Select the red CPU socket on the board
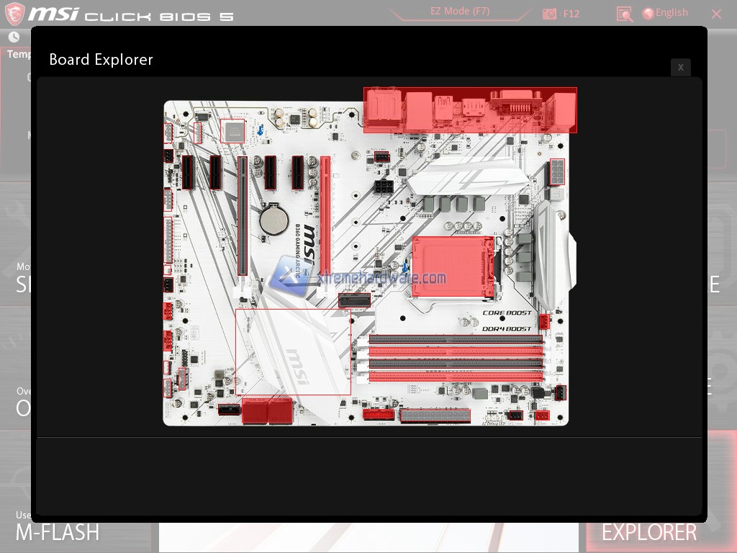 tap(453, 266)
